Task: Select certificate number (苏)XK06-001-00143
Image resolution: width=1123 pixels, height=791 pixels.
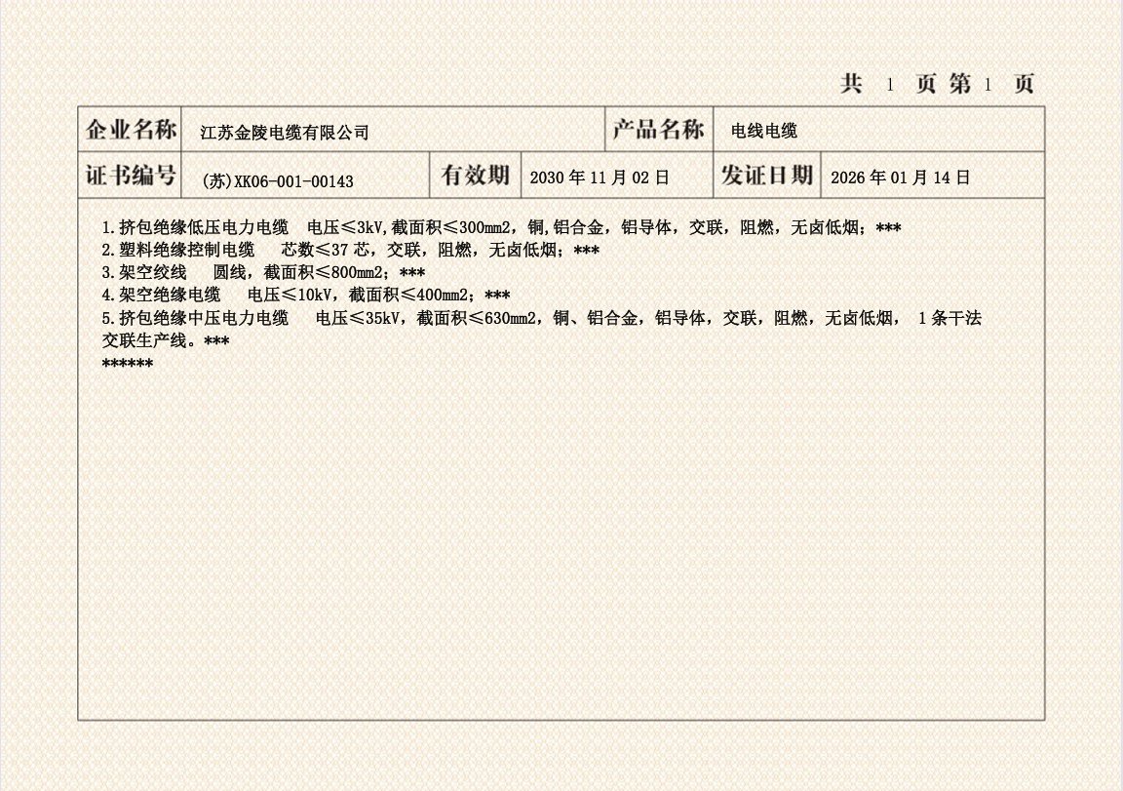Action: pyautogui.click(x=277, y=180)
